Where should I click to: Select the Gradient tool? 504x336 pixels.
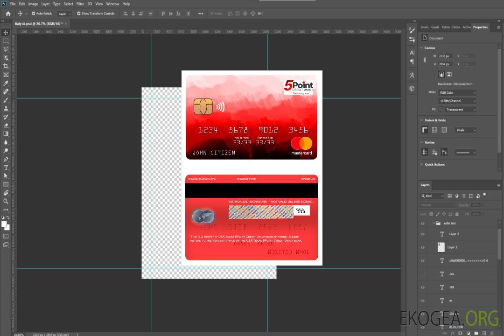click(6, 134)
